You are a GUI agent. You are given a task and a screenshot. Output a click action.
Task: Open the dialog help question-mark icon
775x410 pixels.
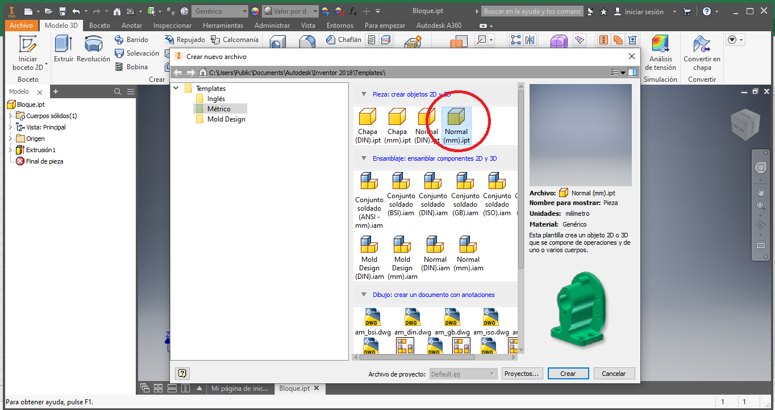click(182, 373)
